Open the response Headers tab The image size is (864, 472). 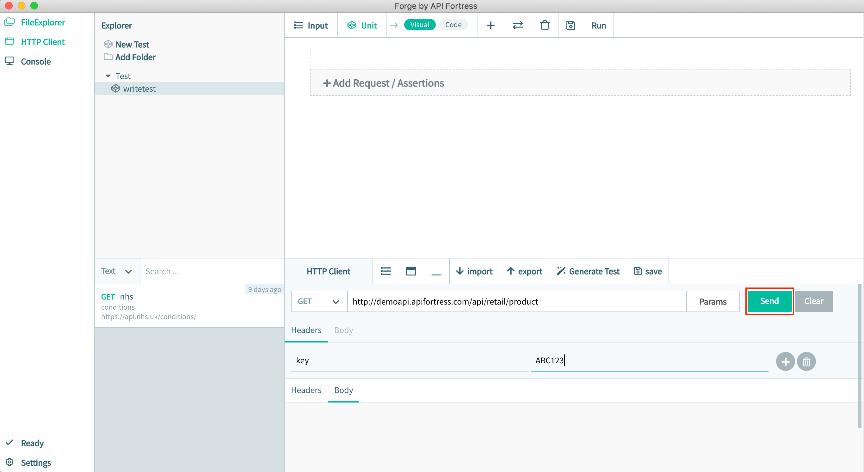coord(306,390)
